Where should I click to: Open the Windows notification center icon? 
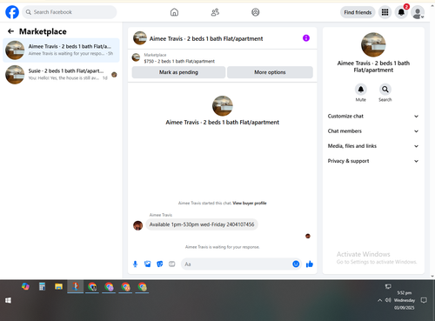[424, 300]
